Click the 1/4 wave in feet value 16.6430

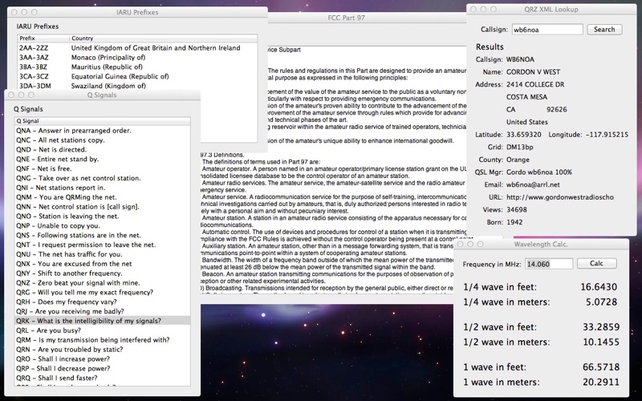[x=599, y=287]
